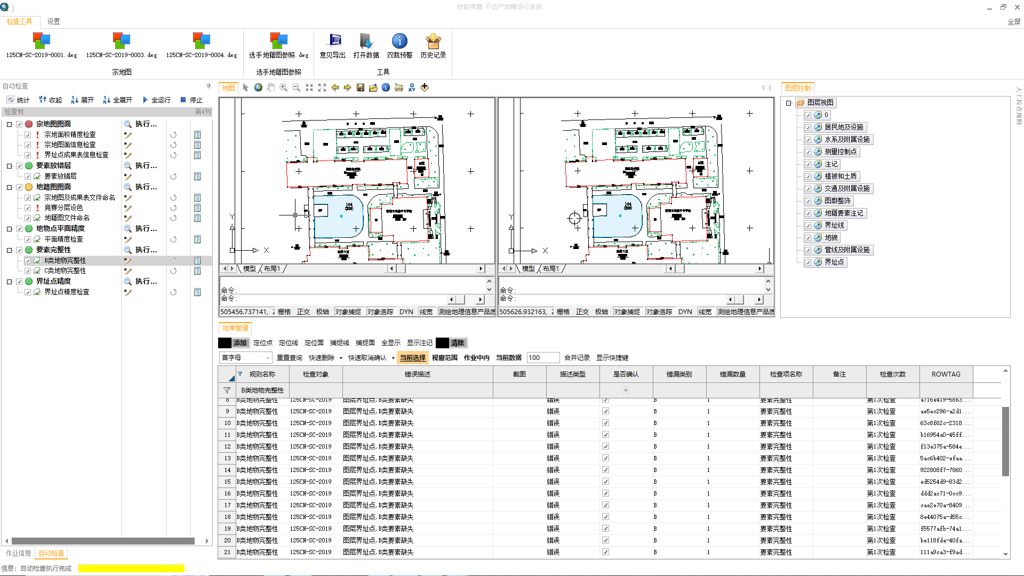
Task: Click the blue identify info icon in map toolbar
Action: (386, 88)
